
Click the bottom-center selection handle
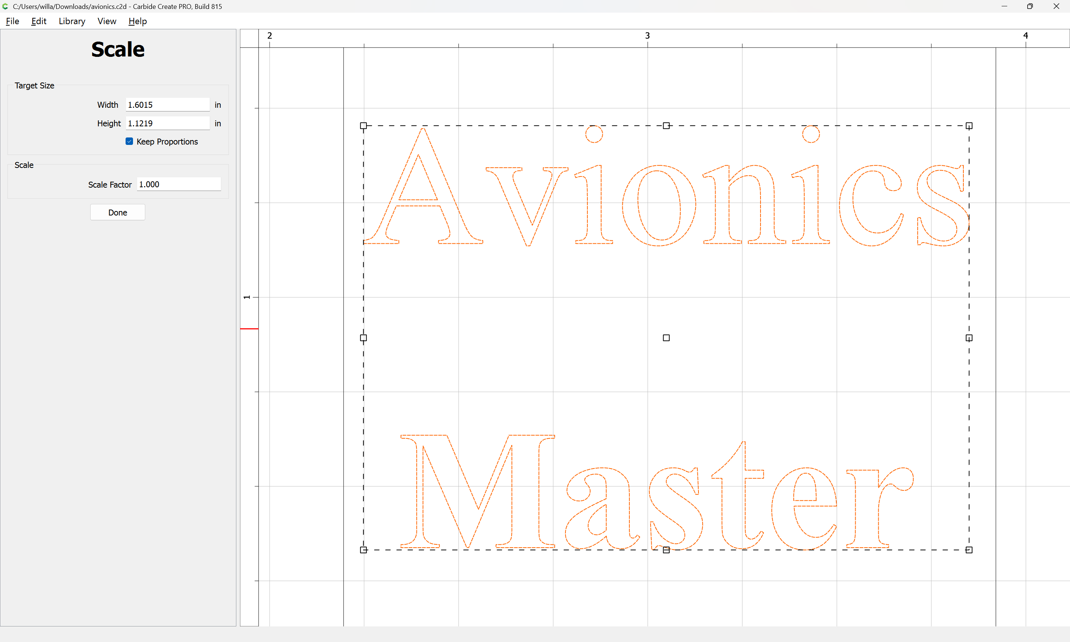coord(666,550)
